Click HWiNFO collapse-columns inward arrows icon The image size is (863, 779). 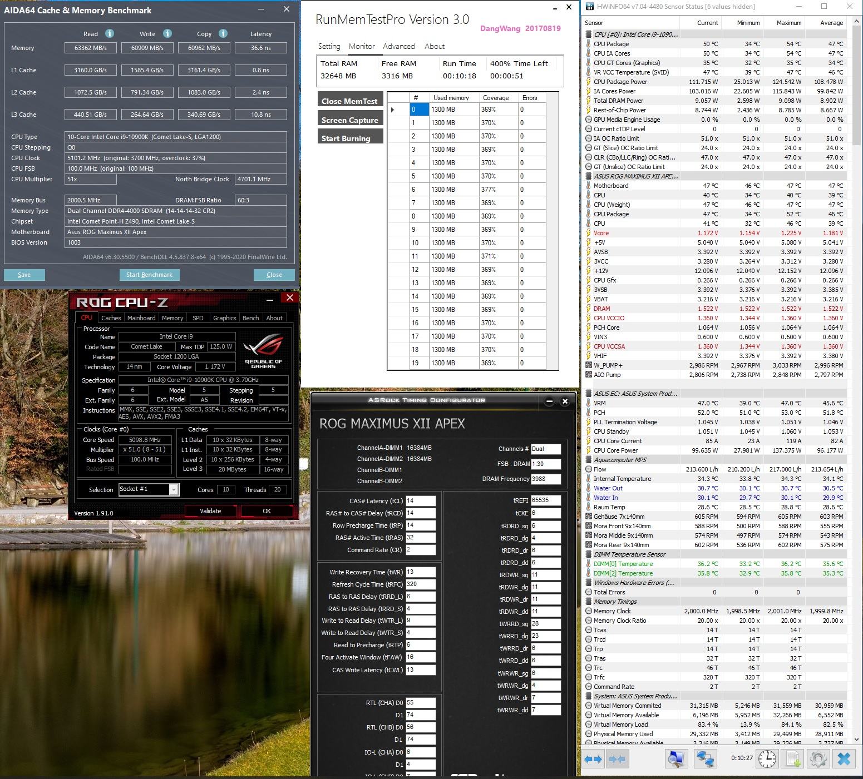[617, 758]
